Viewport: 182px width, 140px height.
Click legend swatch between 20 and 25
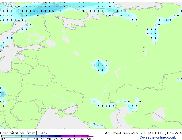[x=51, y=136]
